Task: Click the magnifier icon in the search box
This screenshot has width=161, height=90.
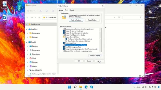Action: tap(140, 17)
